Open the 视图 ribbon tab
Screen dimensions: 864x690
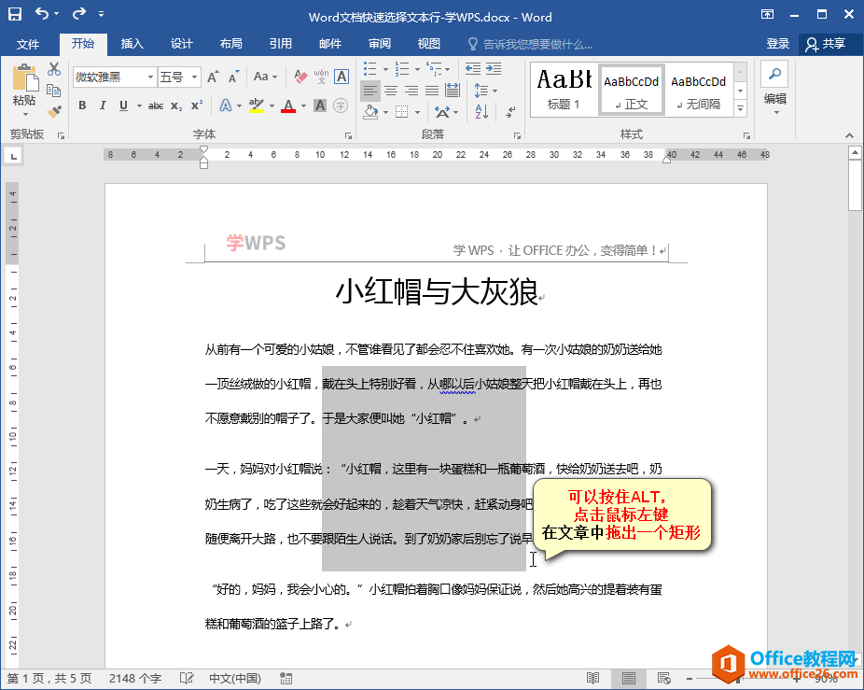pos(429,43)
